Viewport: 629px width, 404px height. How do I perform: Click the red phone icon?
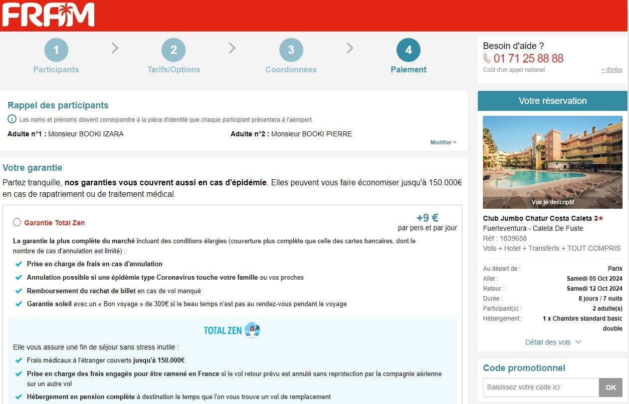[x=487, y=58]
